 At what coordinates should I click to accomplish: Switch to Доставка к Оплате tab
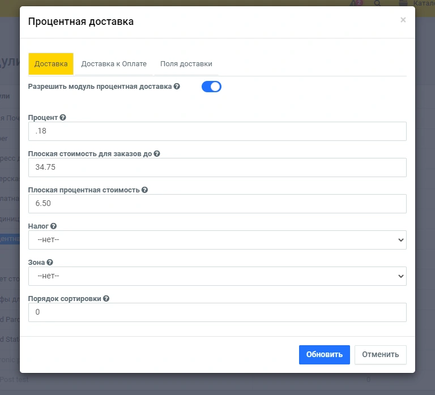pyautogui.click(x=114, y=64)
